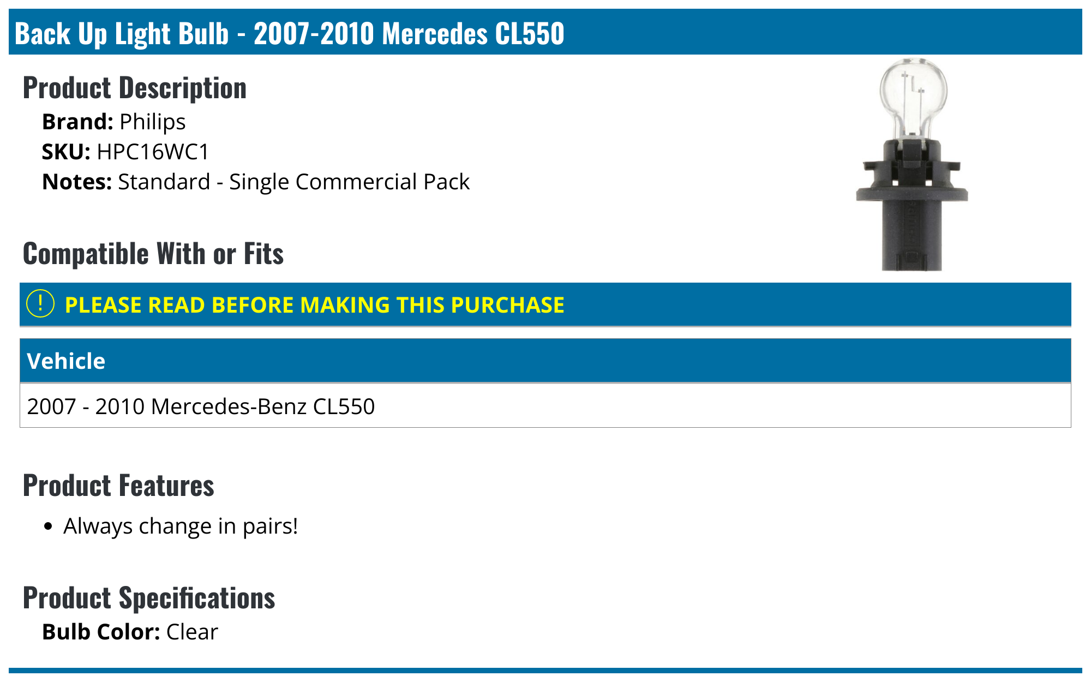Click the bulb color value Clear
The image size is (1091, 682).
pos(192,632)
